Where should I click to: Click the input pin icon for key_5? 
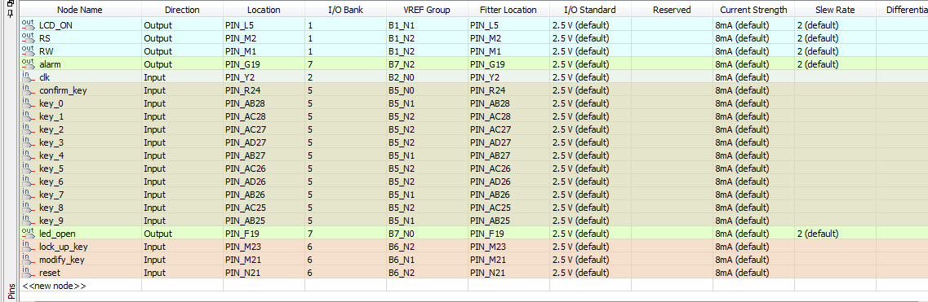coord(28,169)
